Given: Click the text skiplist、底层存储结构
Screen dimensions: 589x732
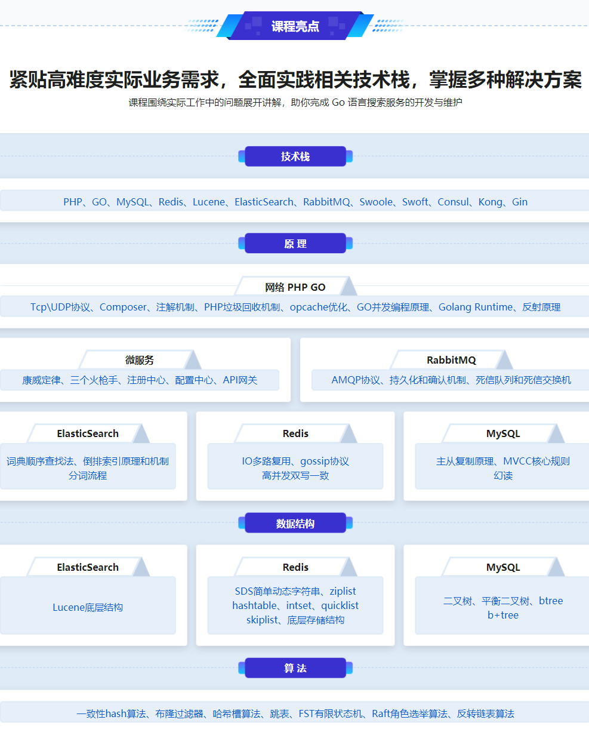Looking at the screenshot, I should click(295, 620).
